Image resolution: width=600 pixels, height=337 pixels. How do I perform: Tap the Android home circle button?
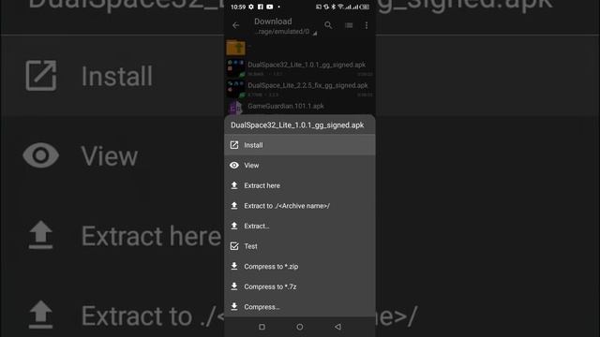[x=300, y=327]
